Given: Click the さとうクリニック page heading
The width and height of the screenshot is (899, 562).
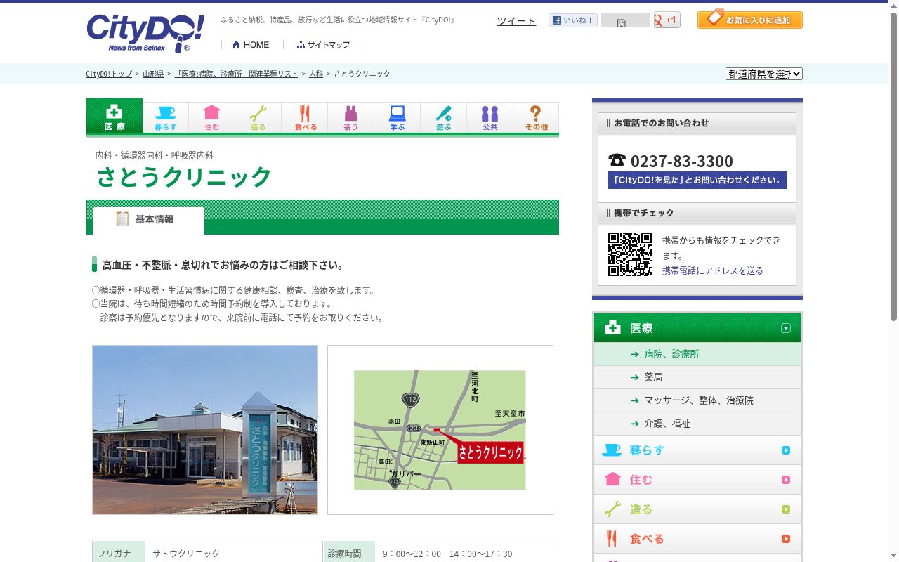Looking at the screenshot, I should point(183,177).
